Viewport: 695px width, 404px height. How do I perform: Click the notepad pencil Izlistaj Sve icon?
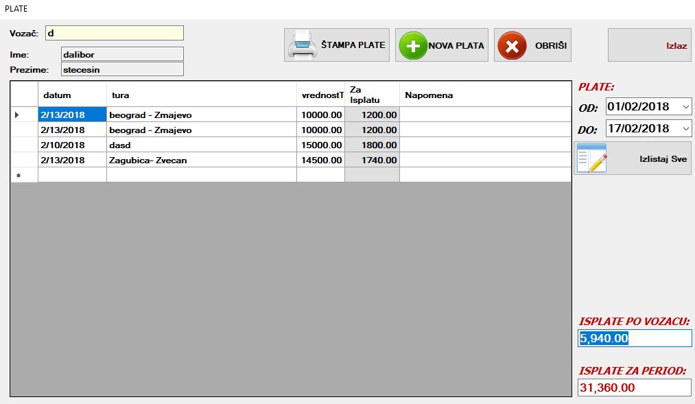[x=592, y=158]
